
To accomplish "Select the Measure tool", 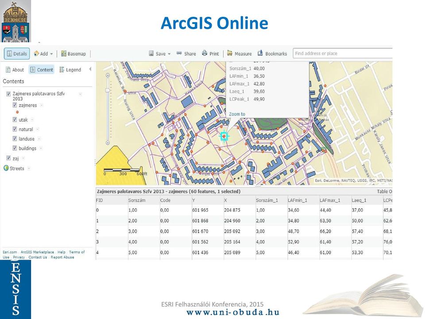I will (x=240, y=54).
